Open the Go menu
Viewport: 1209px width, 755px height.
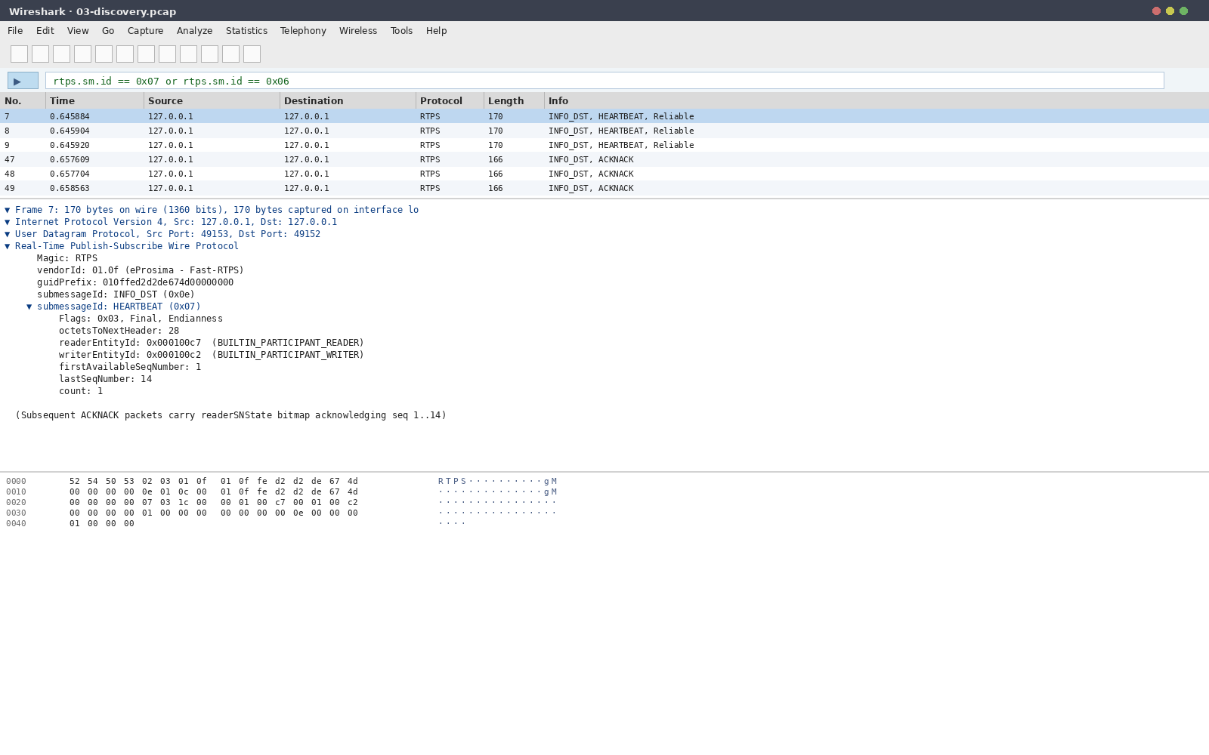click(108, 31)
